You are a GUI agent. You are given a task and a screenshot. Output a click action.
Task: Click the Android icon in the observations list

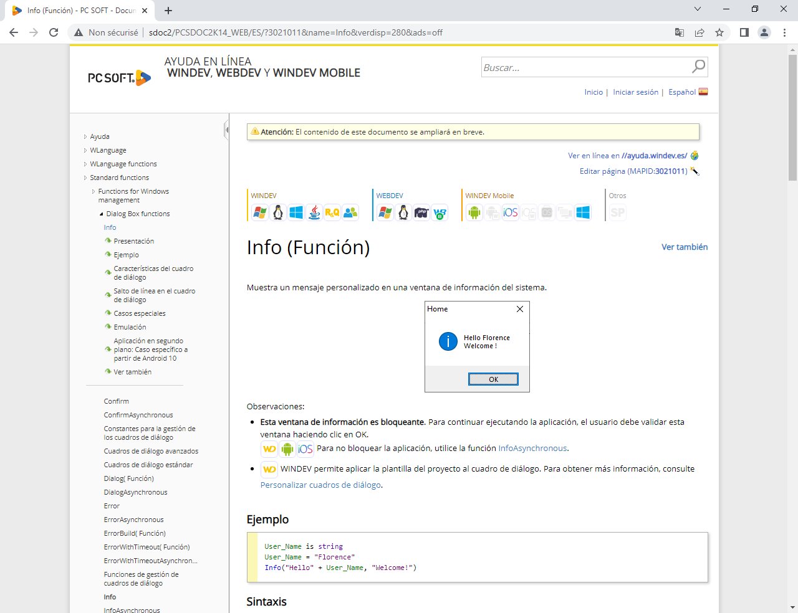click(287, 449)
